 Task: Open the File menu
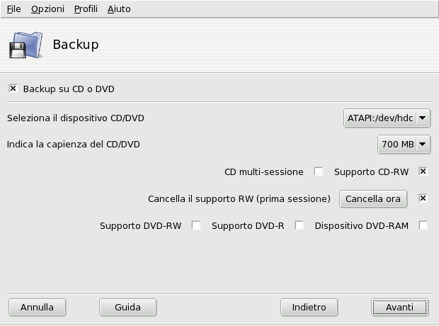point(13,9)
